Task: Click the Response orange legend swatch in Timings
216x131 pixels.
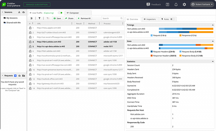Action: (181, 36)
